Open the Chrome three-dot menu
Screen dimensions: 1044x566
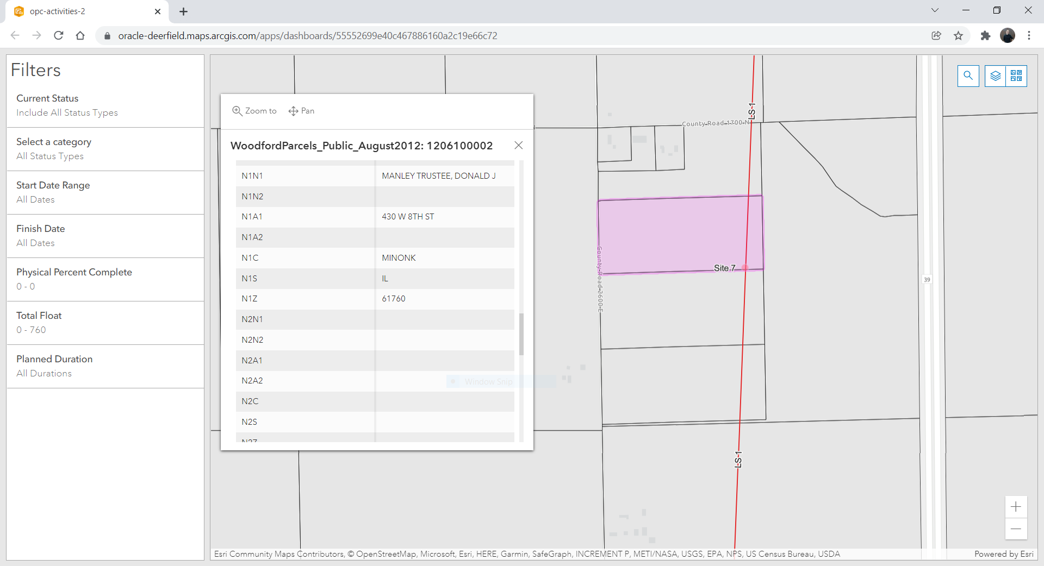tap(1029, 35)
